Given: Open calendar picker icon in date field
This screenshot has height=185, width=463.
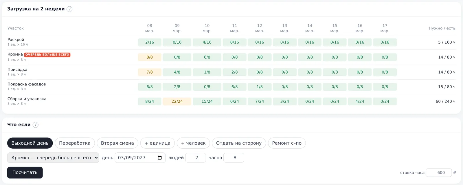Looking at the screenshot, I should (160, 158).
